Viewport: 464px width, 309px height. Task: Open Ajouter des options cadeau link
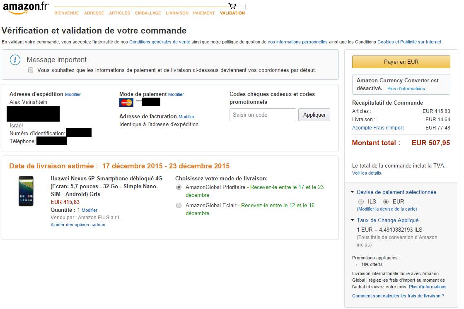click(x=78, y=225)
